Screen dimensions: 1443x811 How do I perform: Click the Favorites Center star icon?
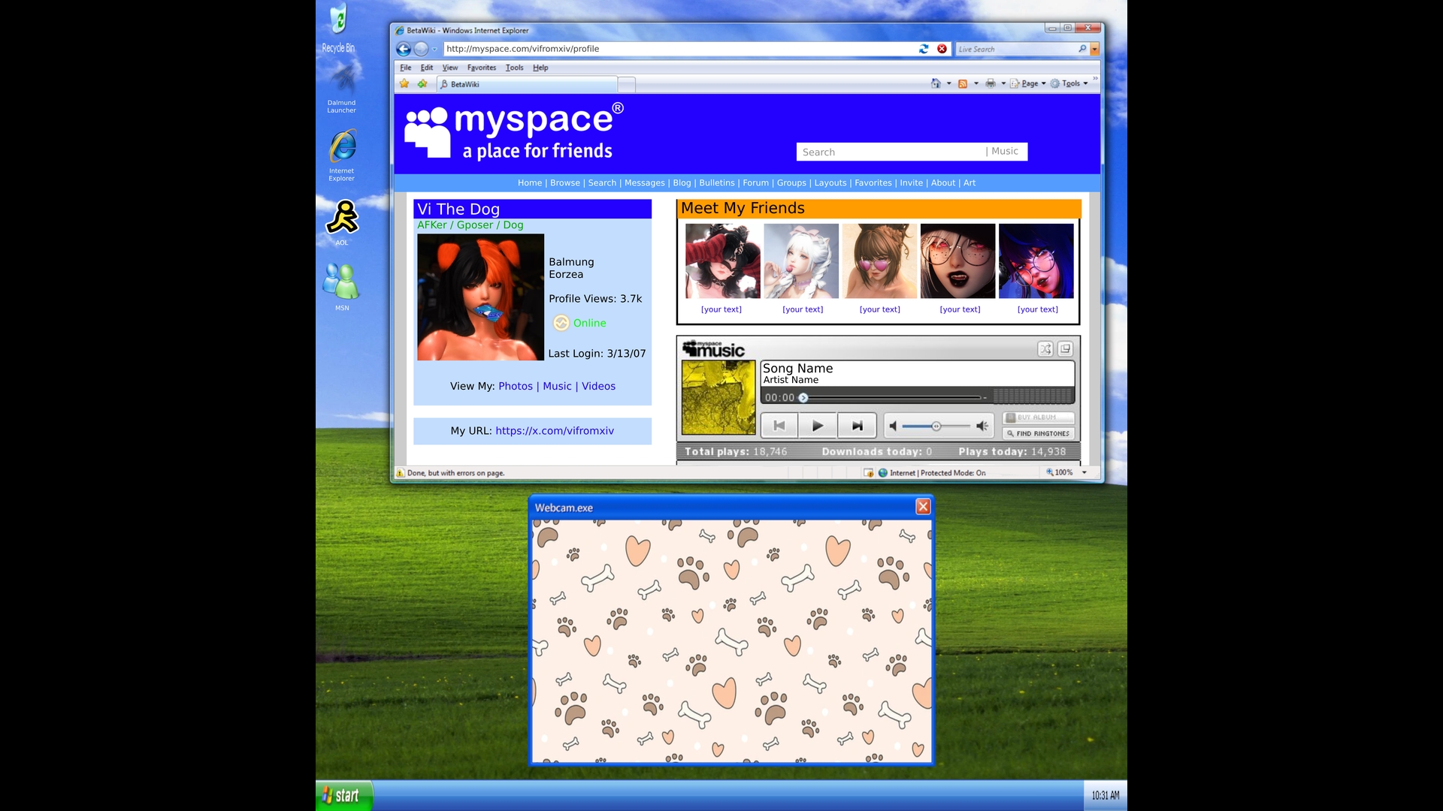pos(404,83)
